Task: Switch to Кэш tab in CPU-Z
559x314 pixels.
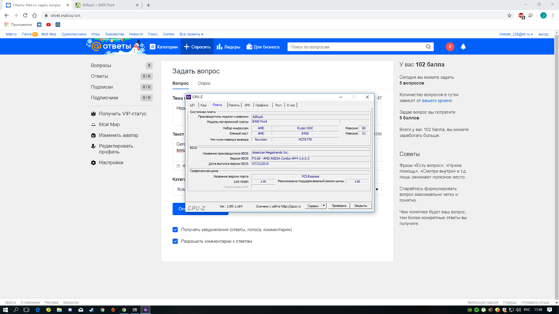Action: click(203, 105)
